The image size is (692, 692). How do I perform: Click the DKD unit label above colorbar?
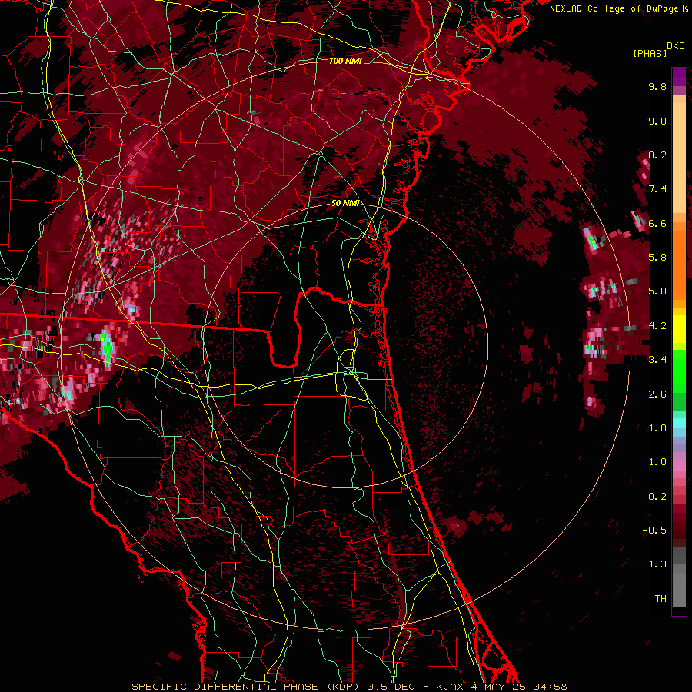click(676, 46)
